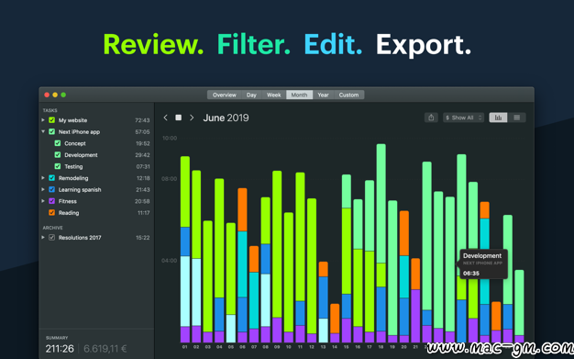Switch to the Week tab
Image resolution: width=574 pixels, height=359 pixels.
pos(273,95)
